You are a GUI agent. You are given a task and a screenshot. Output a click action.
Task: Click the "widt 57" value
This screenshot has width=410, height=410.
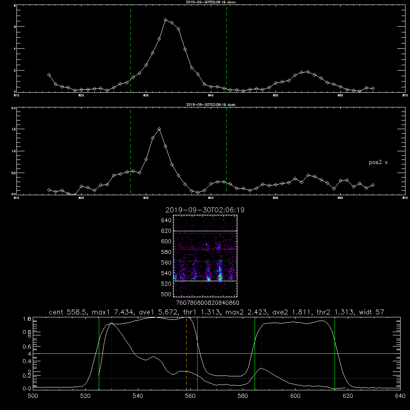371,312
